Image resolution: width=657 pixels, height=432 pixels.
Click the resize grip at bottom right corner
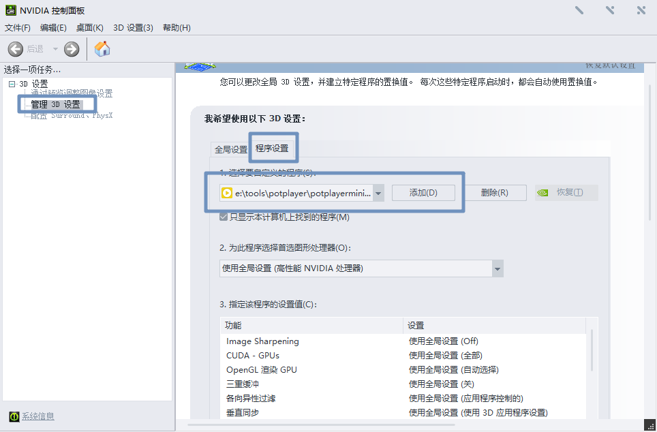point(650,425)
